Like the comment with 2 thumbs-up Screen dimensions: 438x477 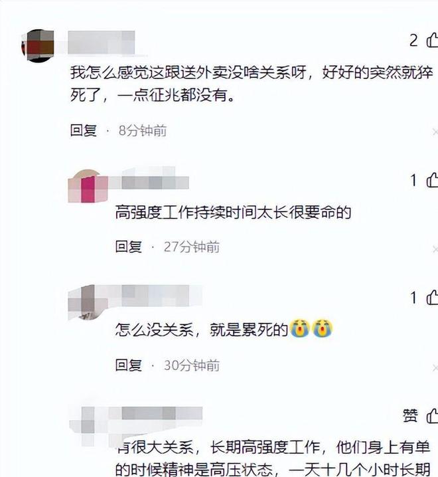point(433,41)
